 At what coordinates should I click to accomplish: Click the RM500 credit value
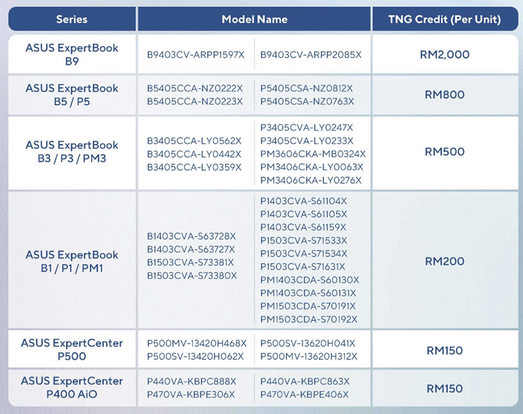[x=445, y=151]
